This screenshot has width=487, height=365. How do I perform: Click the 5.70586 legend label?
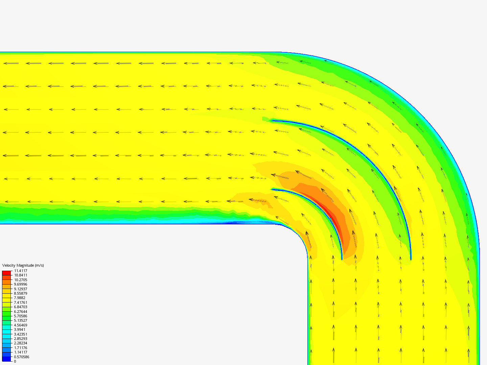coord(21,316)
